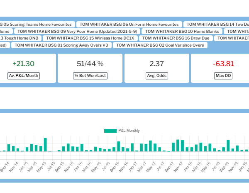The width and height of the screenshot is (249, 193).
Task: Click the Avg. Odds label
Action: pos(157,76)
